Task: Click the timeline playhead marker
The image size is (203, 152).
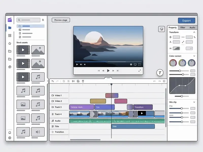Action: point(111,84)
